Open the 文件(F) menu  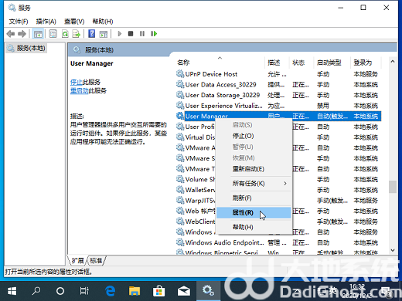19,22
